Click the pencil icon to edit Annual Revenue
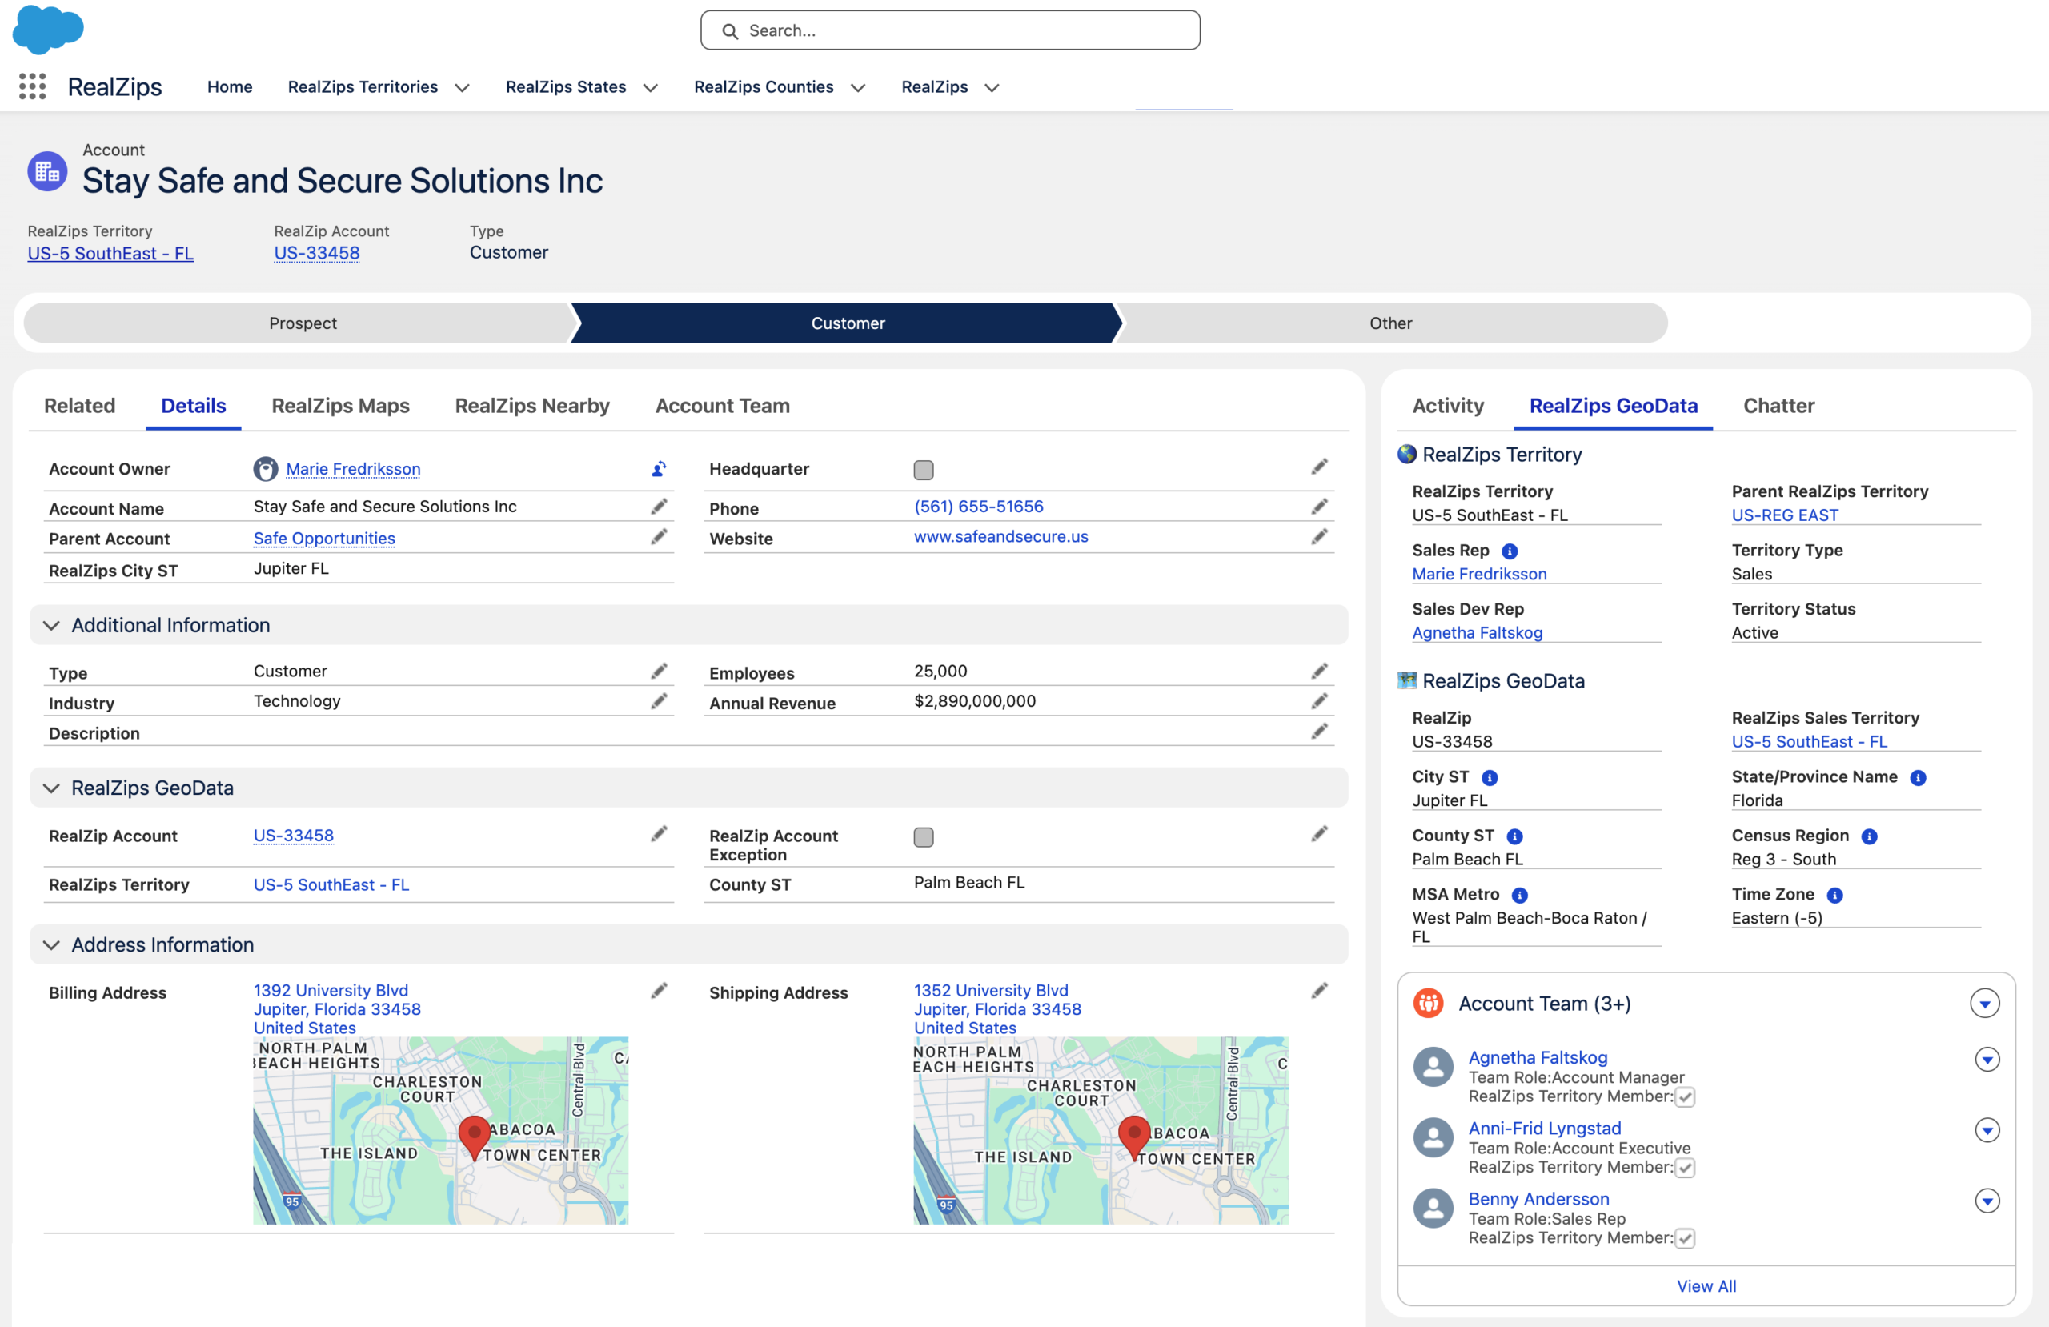This screenshot has width=2049, height=1327. pos(1319,701)
